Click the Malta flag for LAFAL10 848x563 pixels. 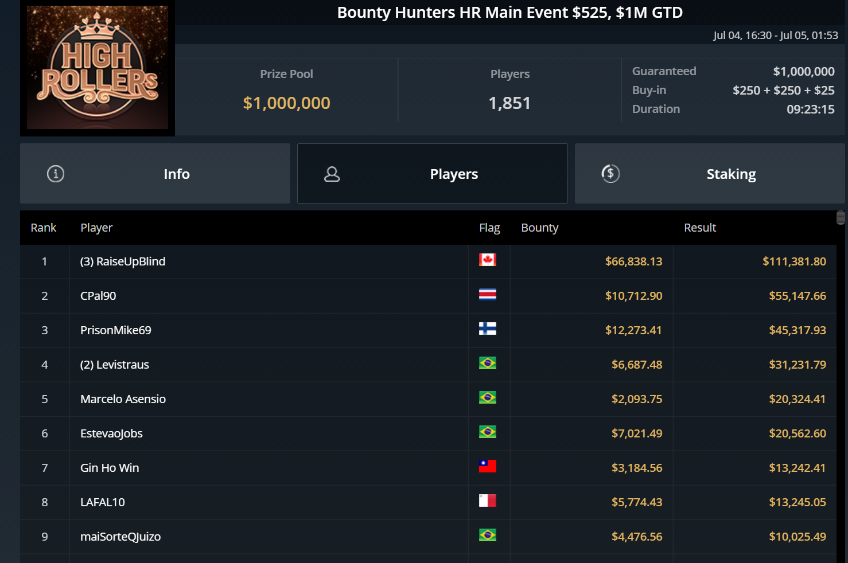coord(488,501)
